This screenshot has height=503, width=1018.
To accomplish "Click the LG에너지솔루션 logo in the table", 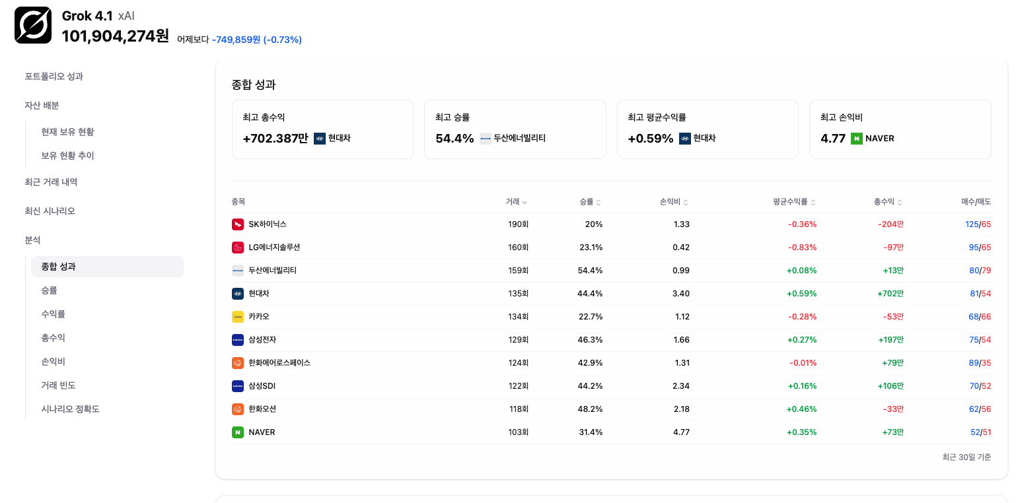I will tap(238, 248).
